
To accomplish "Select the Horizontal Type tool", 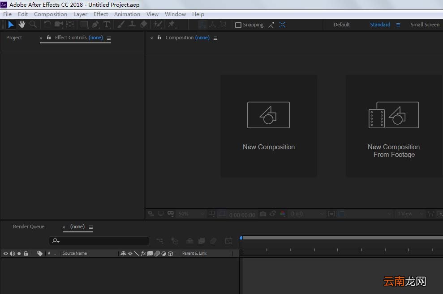I will [107, 25].
